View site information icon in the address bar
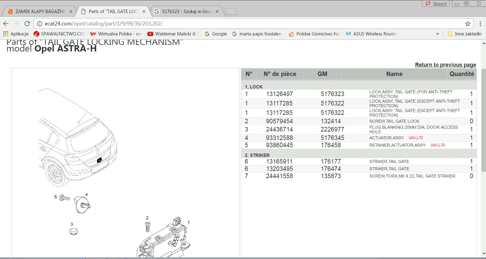Image resolution: width=486 pixels, height=259 pixels. click(x=39, y=24)
